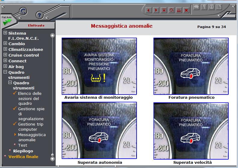Select Messaggistica anomalie in the sidebar

[x=32, y=137]
